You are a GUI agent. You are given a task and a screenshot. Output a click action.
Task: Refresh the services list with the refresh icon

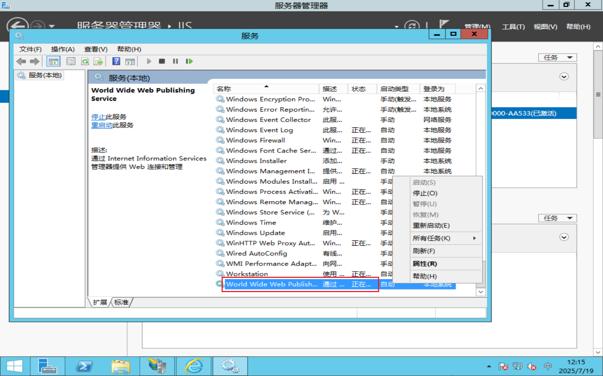pos(85,61)
